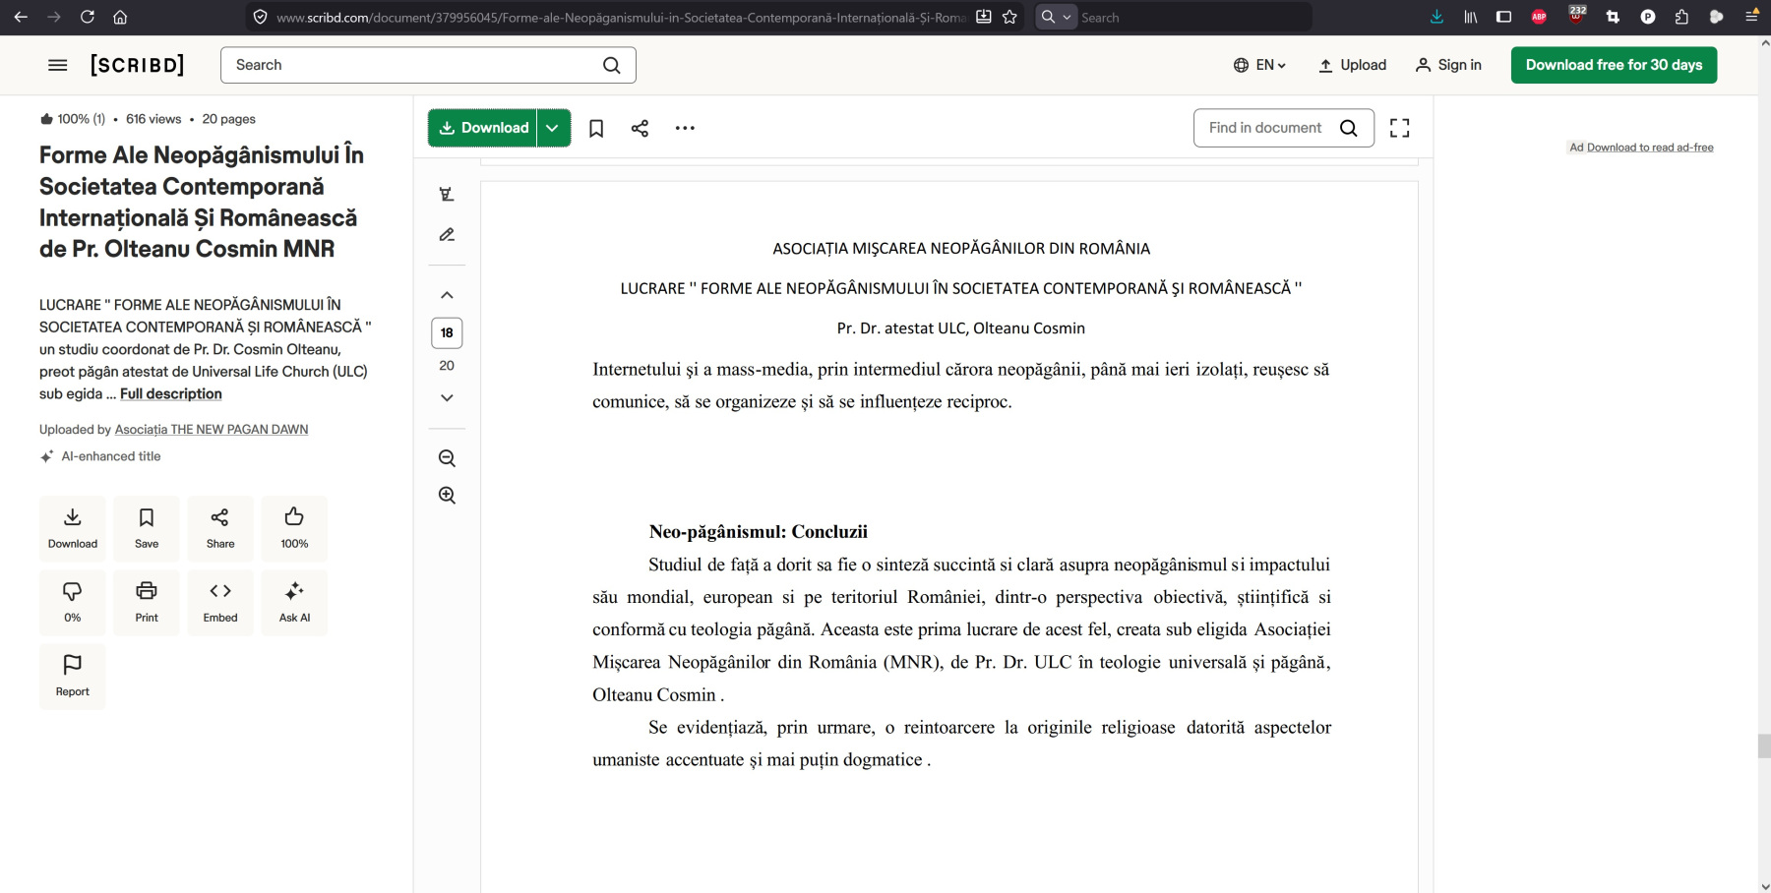Screen dimensions: 1771x893
Task: Click Download free for 30 days
Action: click(x=1614, y=65)
